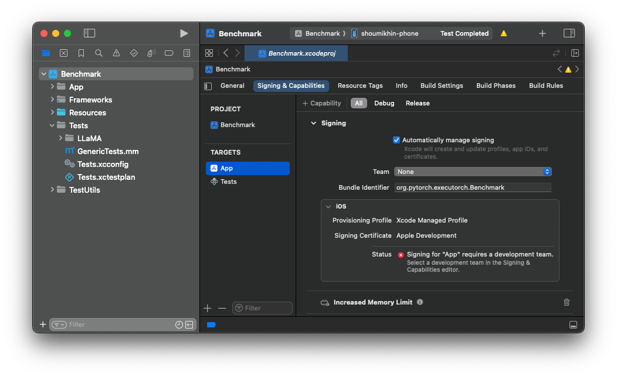Viewport: 617px width, 376px height.
Task: Toggle the inspector panel on the right
Action: 568,33
